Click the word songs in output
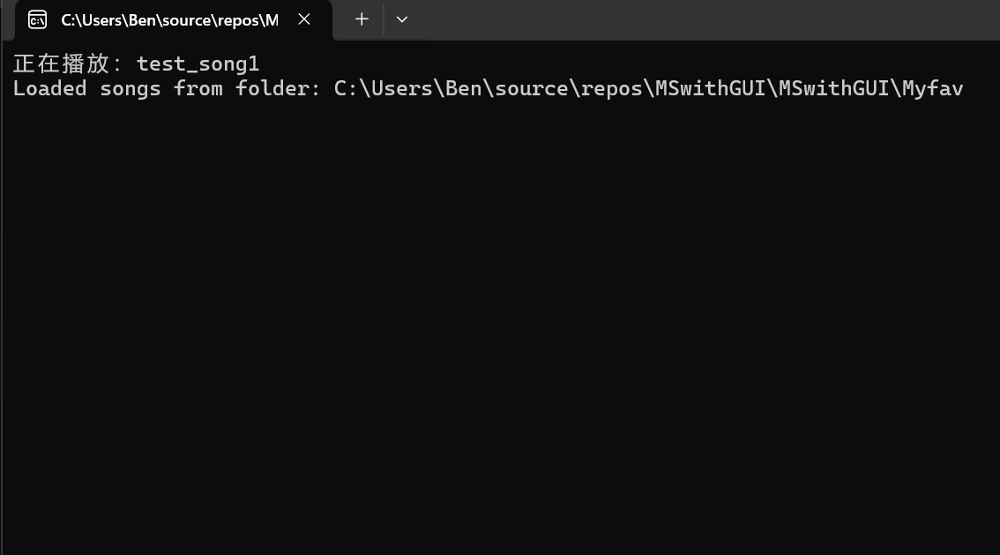Screen dimensions: 1000x555 click(130, 88)
